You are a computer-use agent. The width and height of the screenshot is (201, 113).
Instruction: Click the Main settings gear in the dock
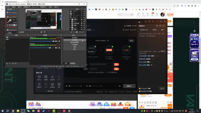coord(8,13)
